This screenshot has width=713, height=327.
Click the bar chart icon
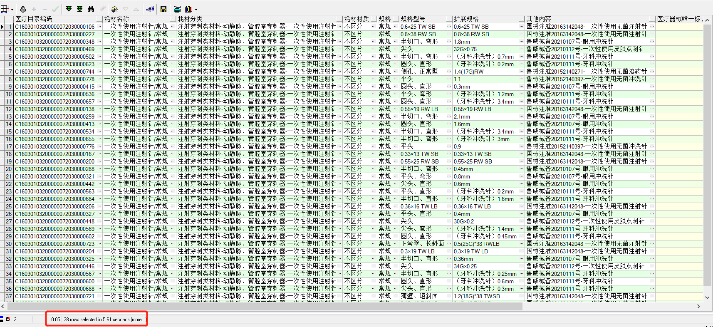click(188, 9)
